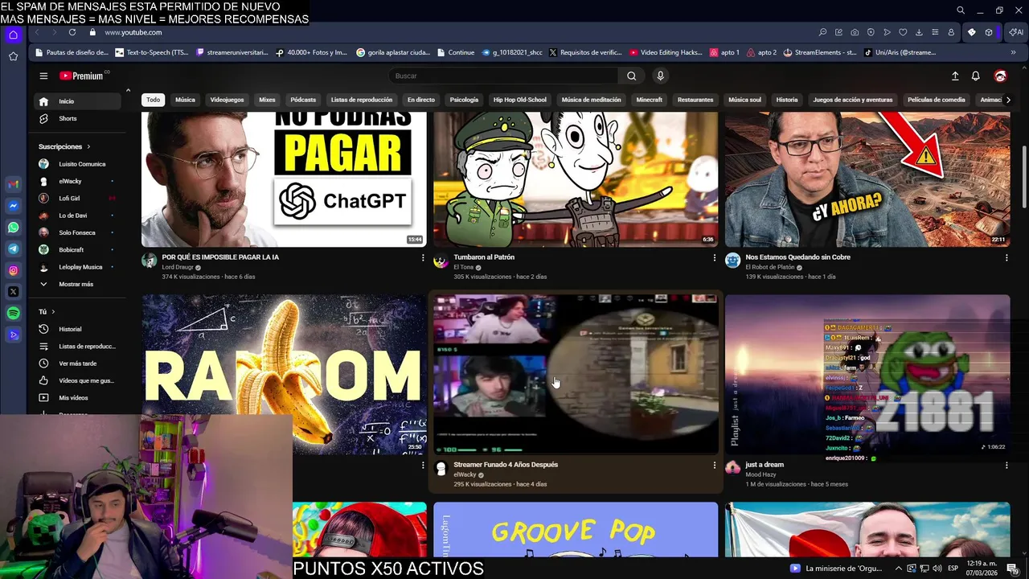1029x579 pixels.
Task: Open the YouTube account avatar menu
Action: click(x=1000, y=76)
